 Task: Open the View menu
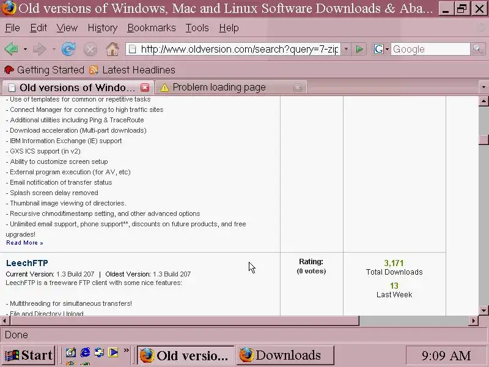point(67,28)
